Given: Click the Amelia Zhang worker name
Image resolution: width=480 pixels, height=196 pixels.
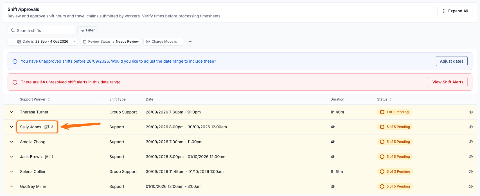Looking at the screenshot, I should (33, 142).
